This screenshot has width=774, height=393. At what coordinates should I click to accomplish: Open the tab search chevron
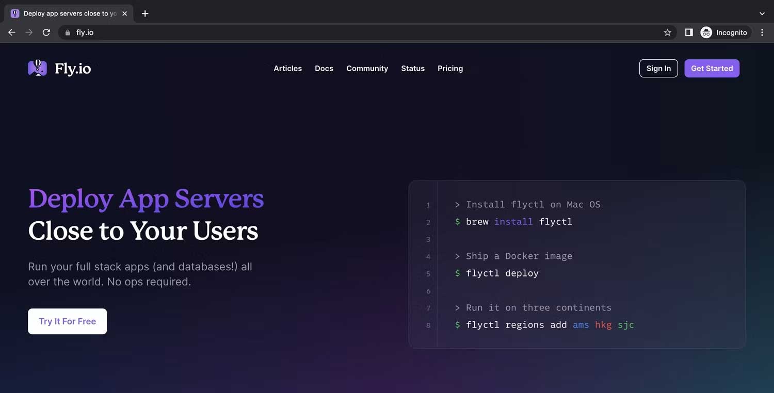762,13
